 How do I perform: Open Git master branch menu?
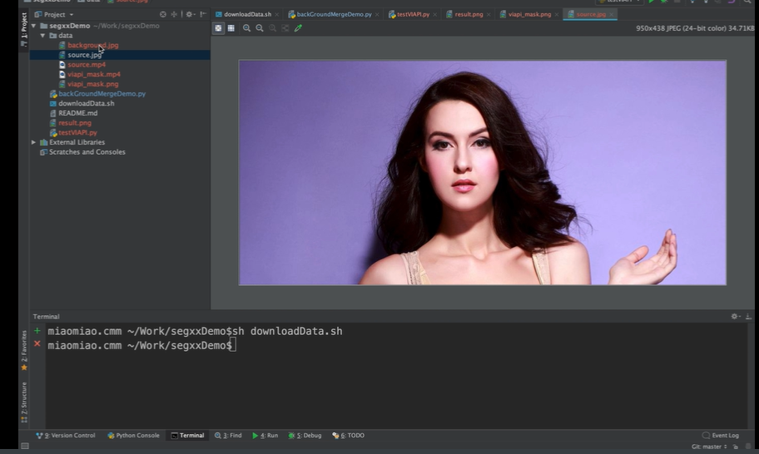(709, 447)
